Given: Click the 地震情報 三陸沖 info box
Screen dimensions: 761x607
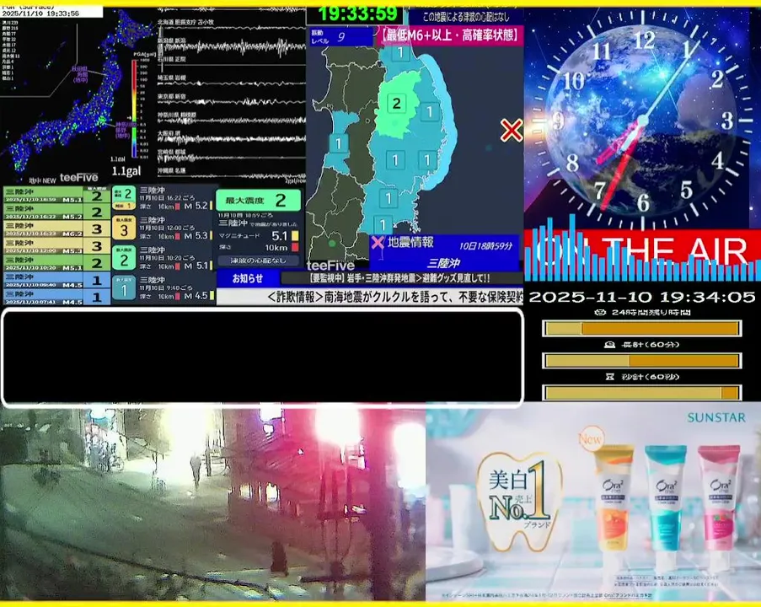Looking at the screenshot, I should point(444,253).
